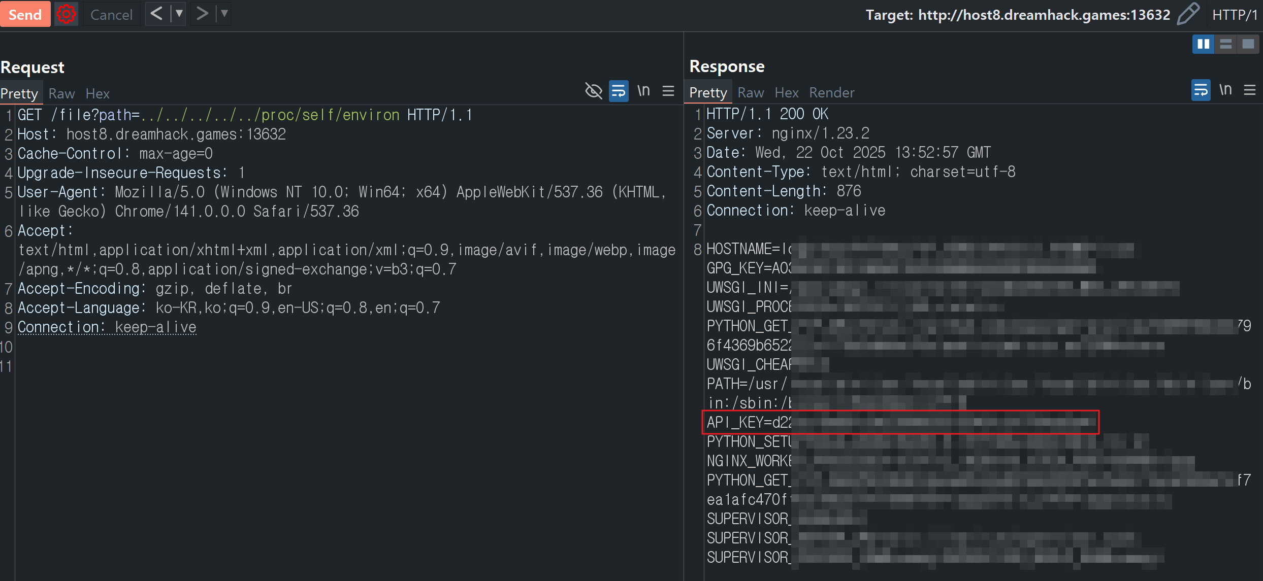Expand forward history dropdown arrow
Screen dimensions: 1263x581
[x=224, y=14]
